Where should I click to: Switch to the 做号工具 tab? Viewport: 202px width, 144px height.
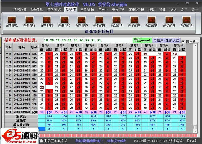point(37,10)
